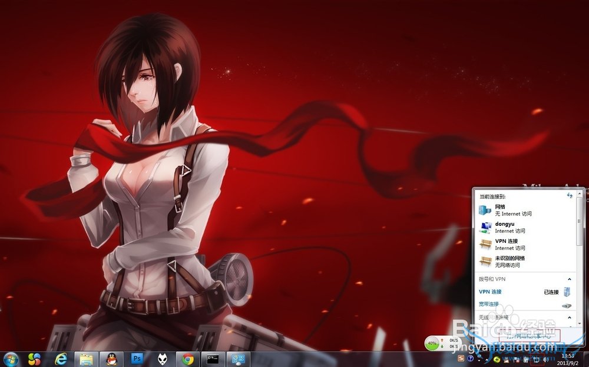Open 打开网络和共享中心 link

(529, 336)
